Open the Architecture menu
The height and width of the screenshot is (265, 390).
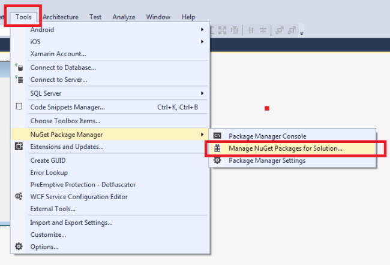pos(61,17)
